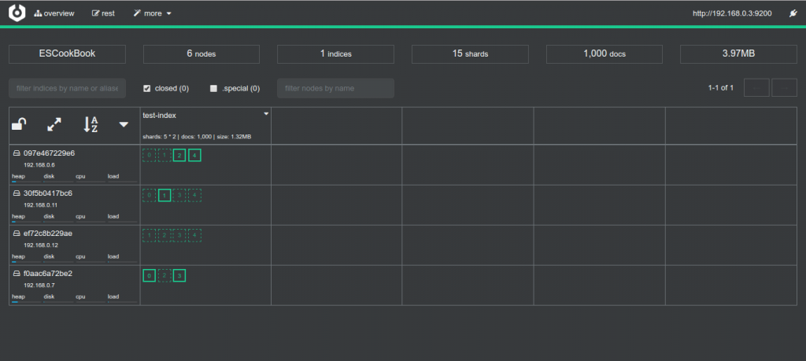Click the Cerebro hexagon logo
Viewport: 806px width, 361px height.
(x=17, y=13)
